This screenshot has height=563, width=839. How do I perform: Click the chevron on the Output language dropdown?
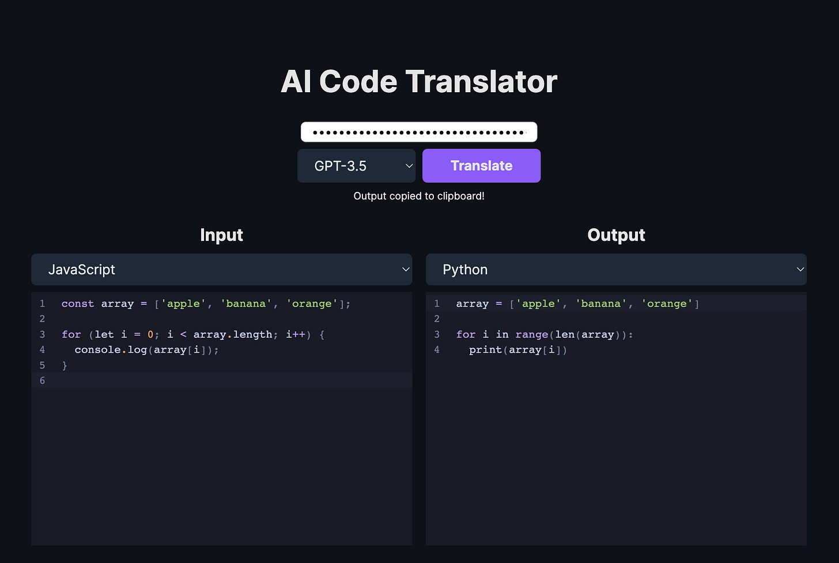click(800, 269)
